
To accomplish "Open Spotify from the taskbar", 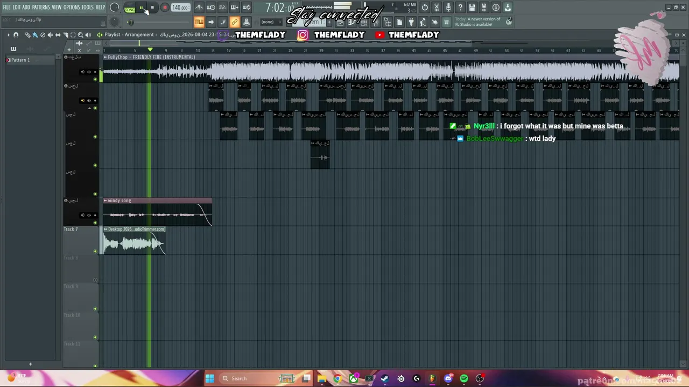I will [464, 378].
